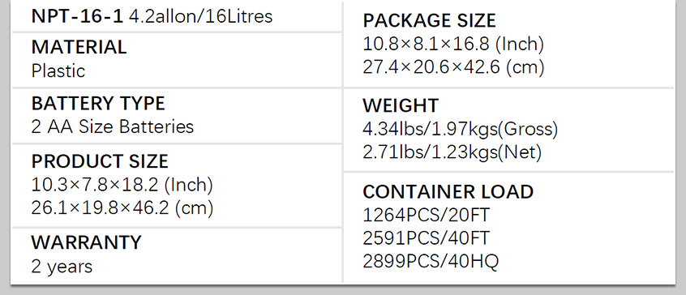686x295 pixels.
Task: Click the NPT-16-1 model heading
Action: (77, 16)
